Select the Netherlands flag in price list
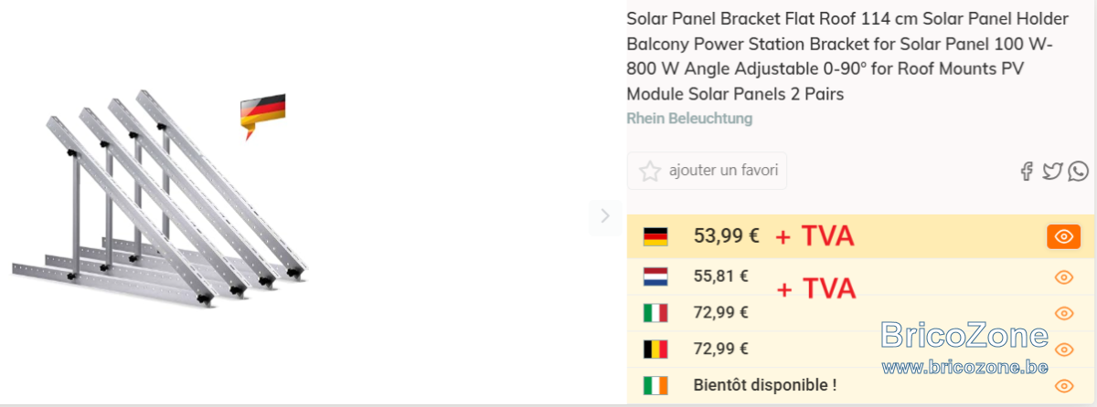This screenshot has width=1097, height=407. (655, 276)
